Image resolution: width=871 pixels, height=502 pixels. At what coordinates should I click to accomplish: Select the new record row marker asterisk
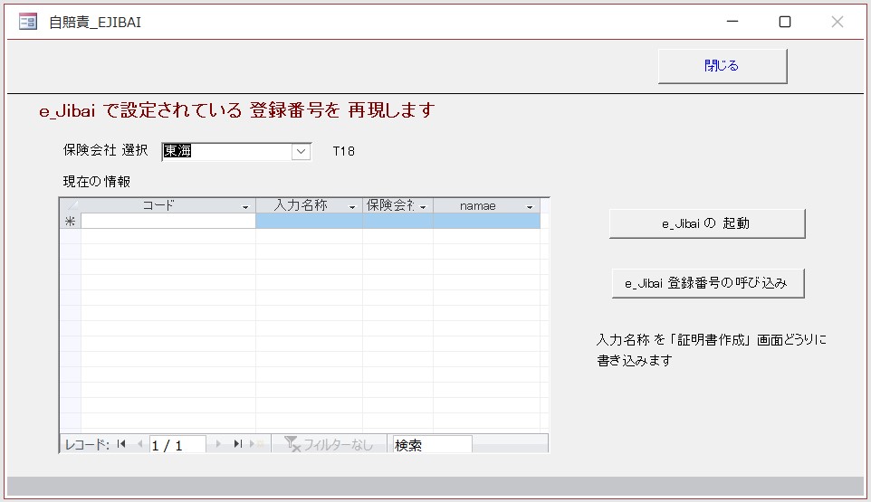[70, 222]
